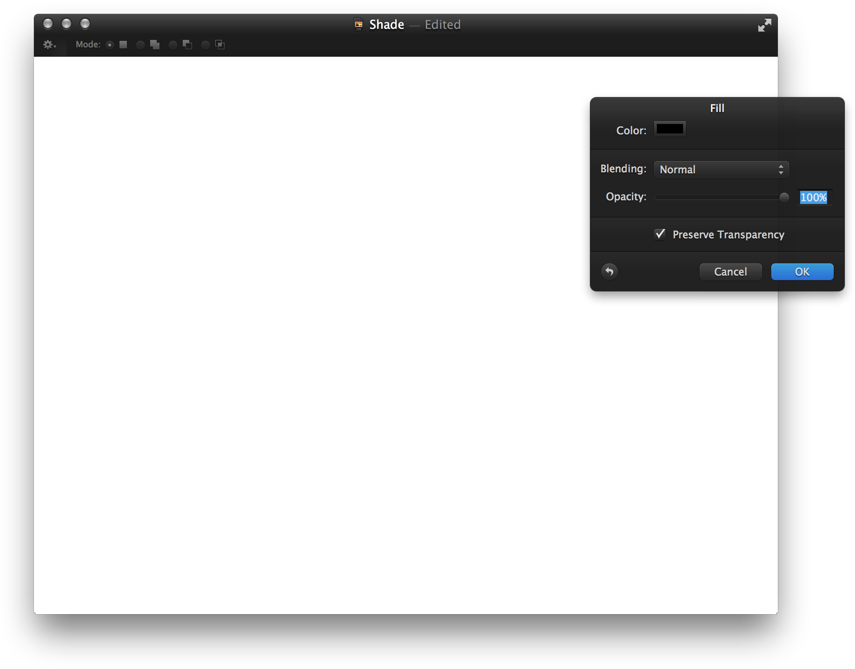Click the white canvas area
Image resolution: width=855 pixels, height=669 pixels.
(x=325, y=325)
